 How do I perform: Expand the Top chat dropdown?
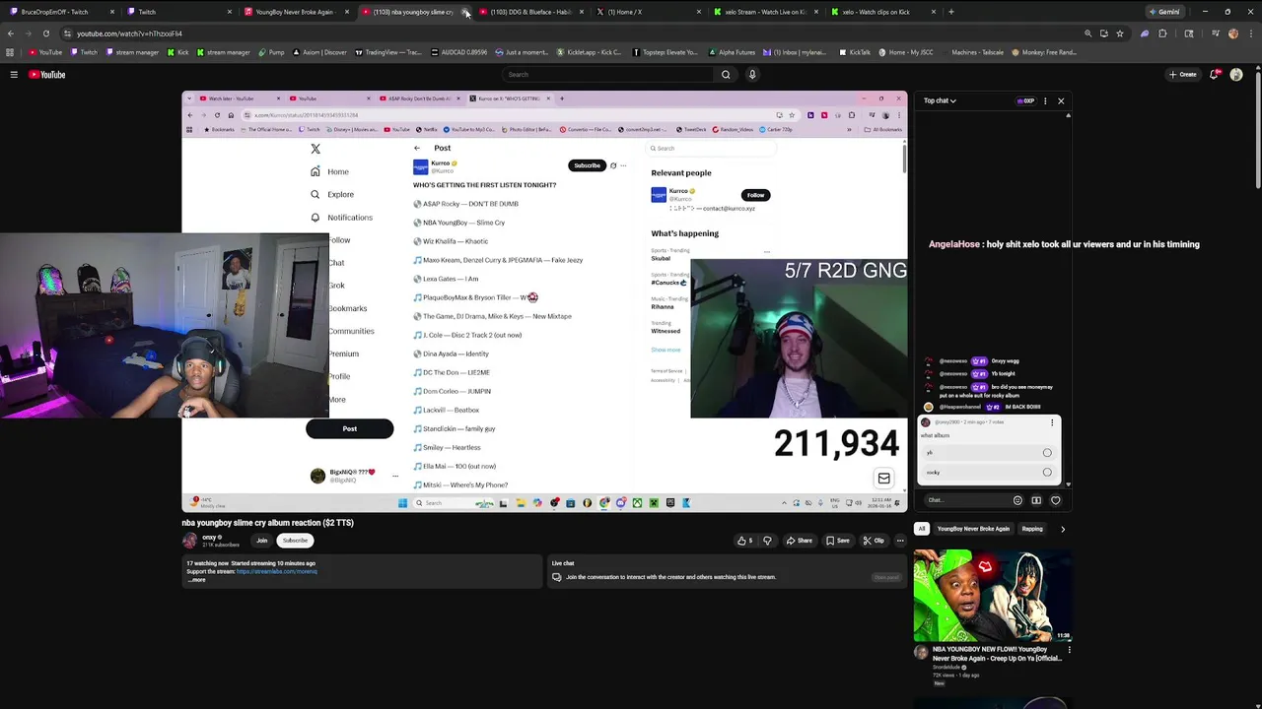click(940, 100)
